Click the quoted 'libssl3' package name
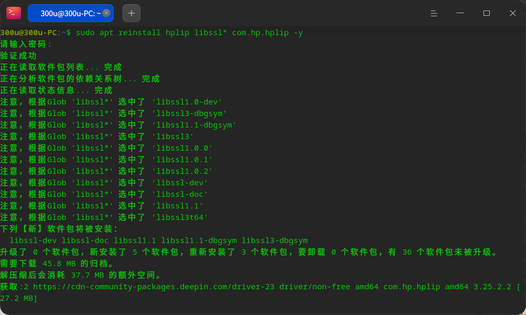Viewport: 526px width, 315px height. (173, 136)
